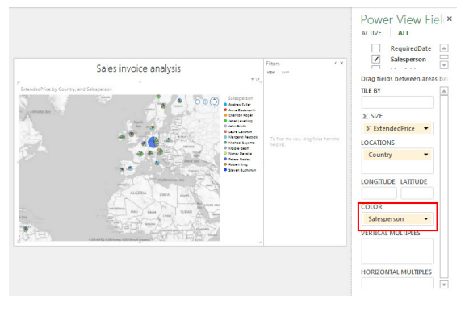
Task: Click areas scrollbar down arrow at bottom
Action: point(444,284)
